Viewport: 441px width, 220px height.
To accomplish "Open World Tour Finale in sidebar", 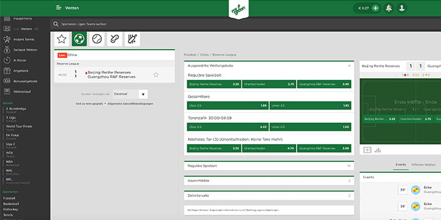I will (x=19, y=127).
